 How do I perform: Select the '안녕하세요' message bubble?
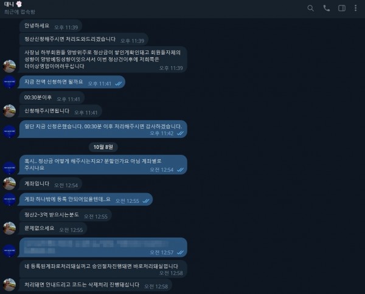(x=50, y=26)
